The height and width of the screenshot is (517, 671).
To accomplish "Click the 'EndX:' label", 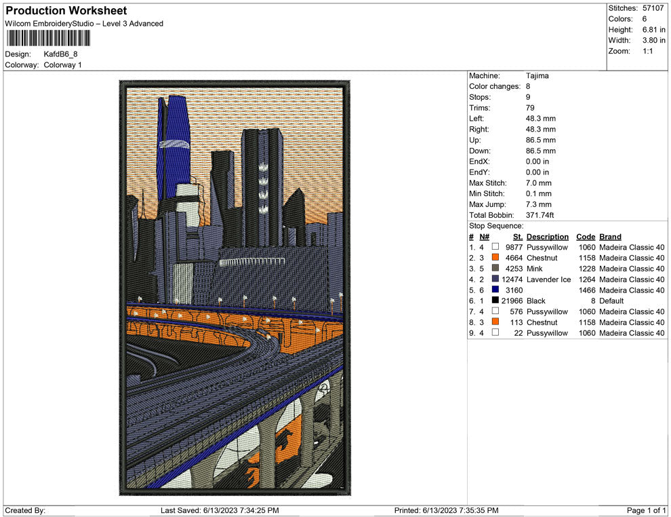I will [479, 161].
